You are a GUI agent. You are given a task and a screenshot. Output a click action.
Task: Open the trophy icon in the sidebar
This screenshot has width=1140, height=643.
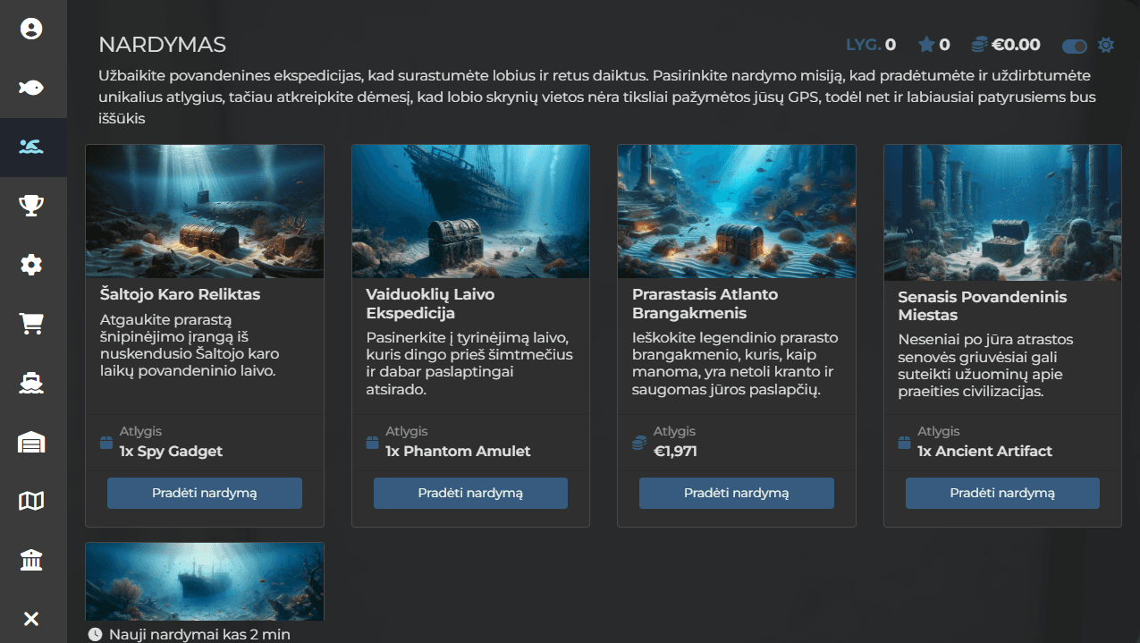click(x=31, y=206)
